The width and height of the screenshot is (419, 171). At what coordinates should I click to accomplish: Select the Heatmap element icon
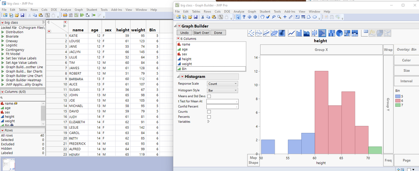click(x=332, y=33)
